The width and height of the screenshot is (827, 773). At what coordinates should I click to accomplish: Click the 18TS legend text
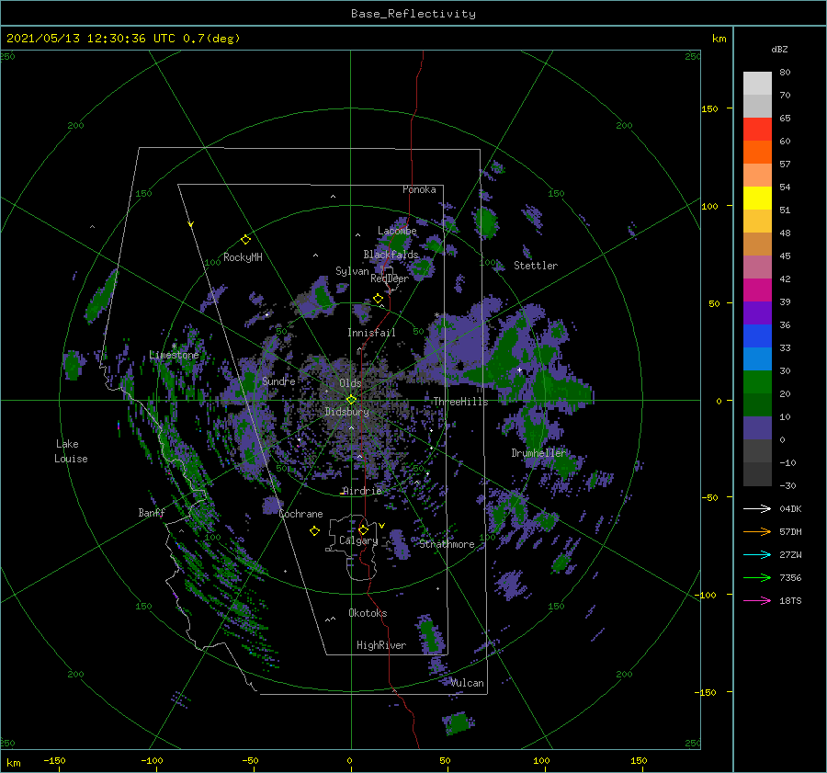790,600
